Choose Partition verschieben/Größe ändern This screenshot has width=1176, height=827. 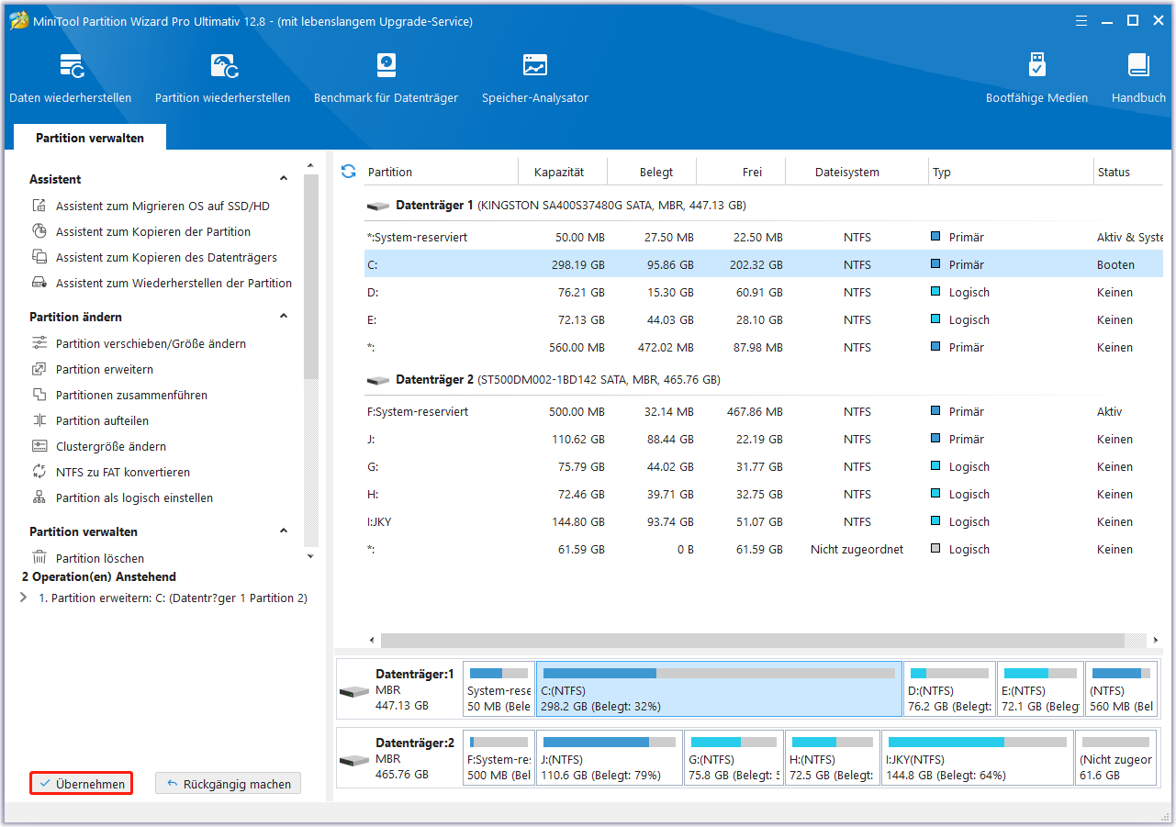tap(139, 344)
